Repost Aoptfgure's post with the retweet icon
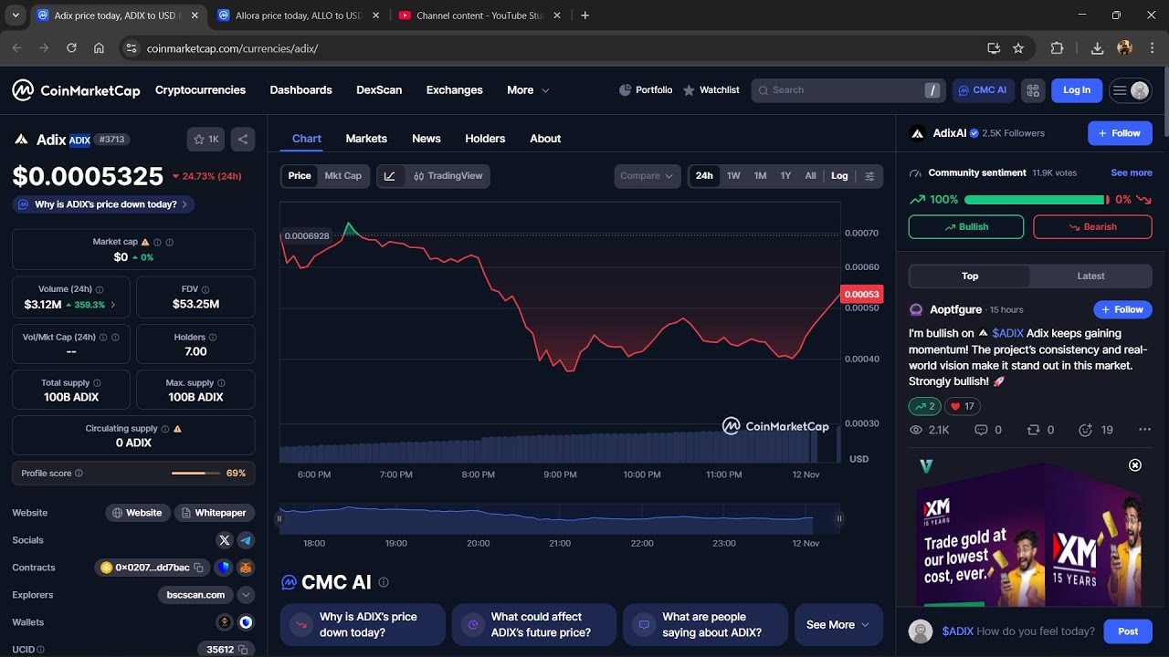1169x657 pixels. coord(1034,430)
